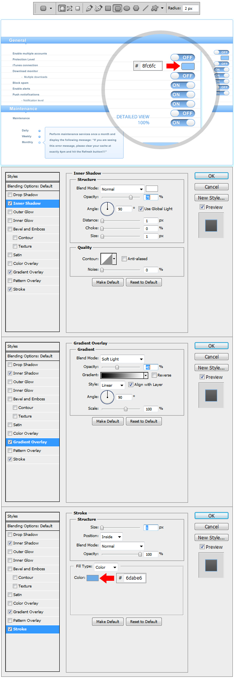Enable the Anti-aliased checkbox
Screen dimensions: 234x680
coord(124,259)
